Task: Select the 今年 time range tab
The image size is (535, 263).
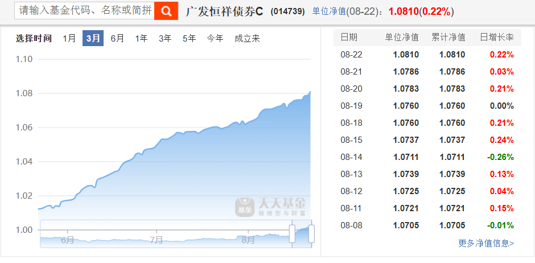Action: coord(215,38)
